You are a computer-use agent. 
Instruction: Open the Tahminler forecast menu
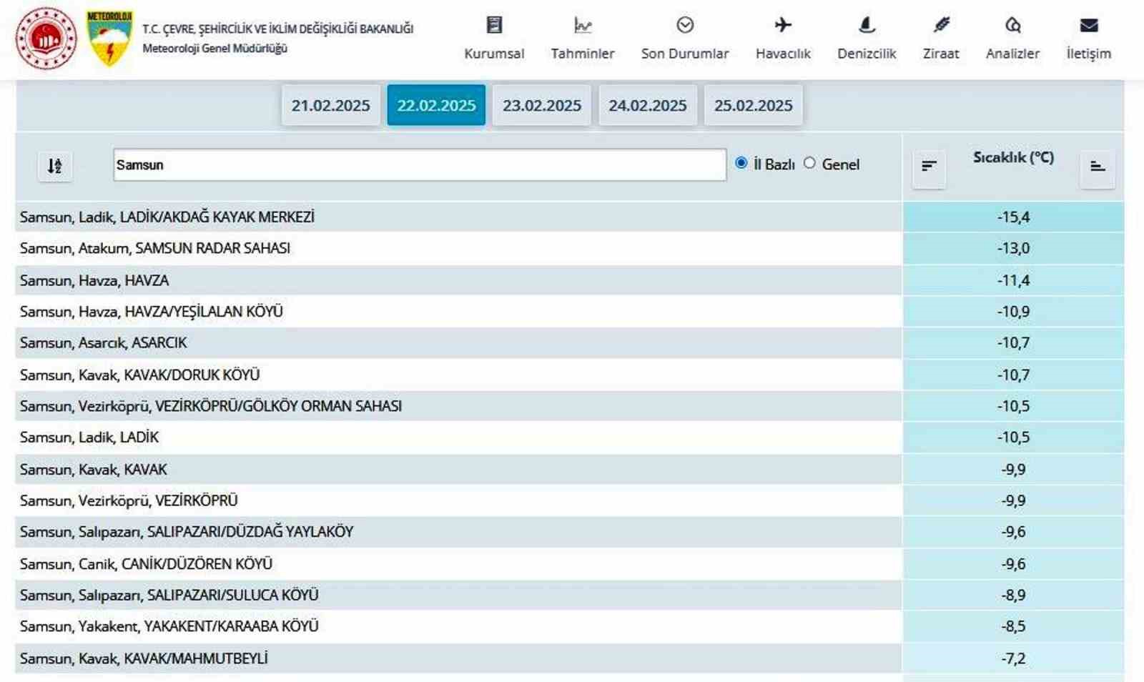582,39
